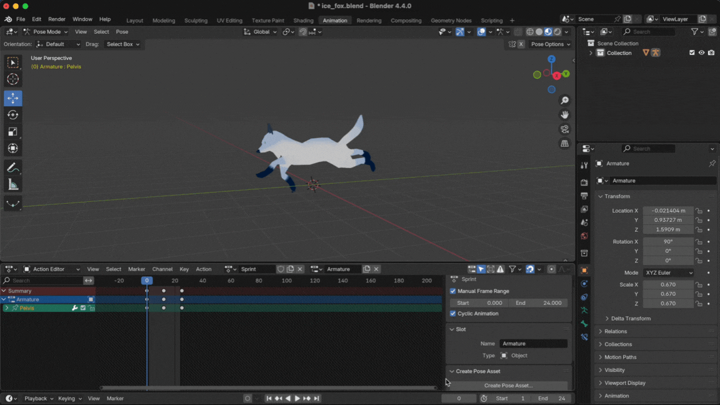This screenshot has width=720, height=405.
Task: Click the Scale X value field
Action: (668, 285)
